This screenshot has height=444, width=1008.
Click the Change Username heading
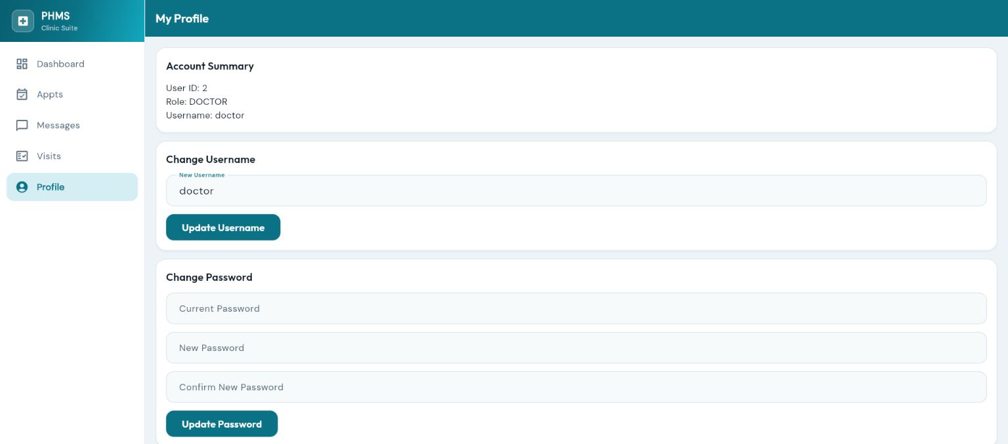coord(211,159)
